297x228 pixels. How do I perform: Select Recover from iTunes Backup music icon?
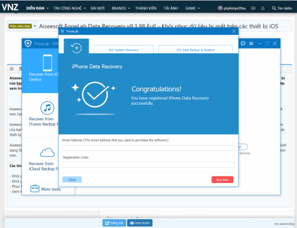click(x=48, y=108)
